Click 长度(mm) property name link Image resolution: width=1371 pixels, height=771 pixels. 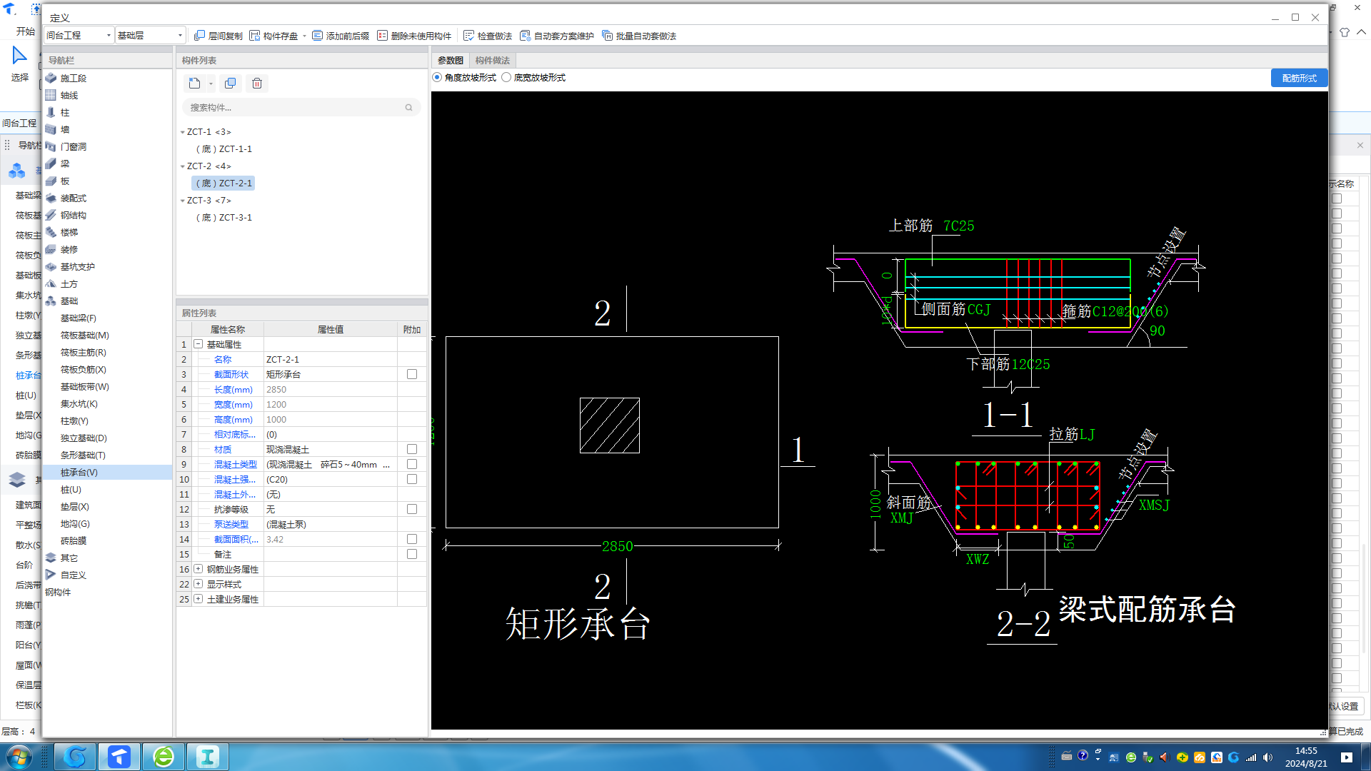[233, 390]
